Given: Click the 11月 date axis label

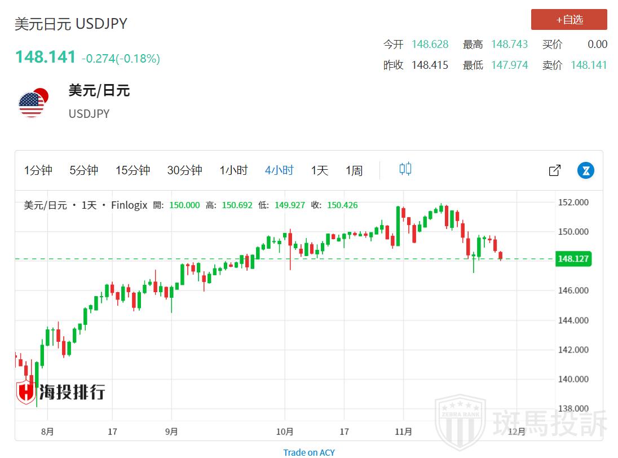Looking at the screenshot, I should 403,432.
